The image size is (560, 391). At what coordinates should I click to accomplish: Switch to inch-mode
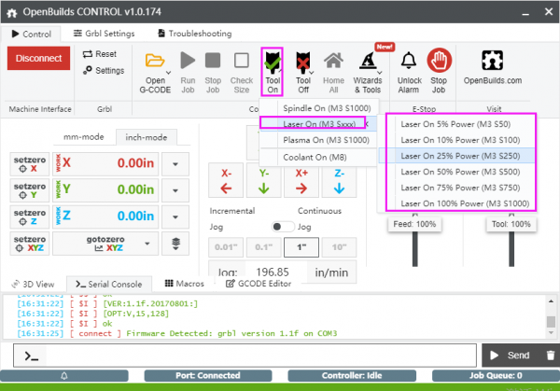147,137
